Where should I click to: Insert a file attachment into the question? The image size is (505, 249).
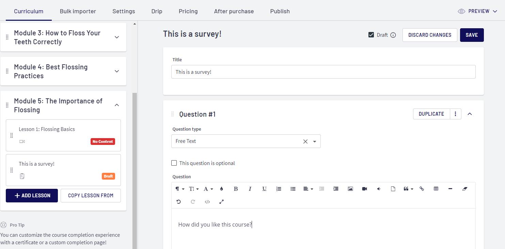(393, 189)
